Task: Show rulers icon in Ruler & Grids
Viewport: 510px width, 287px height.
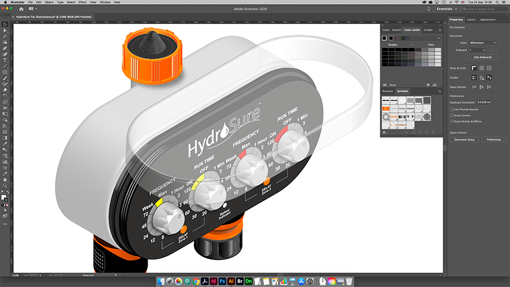Action: point(474,68)
